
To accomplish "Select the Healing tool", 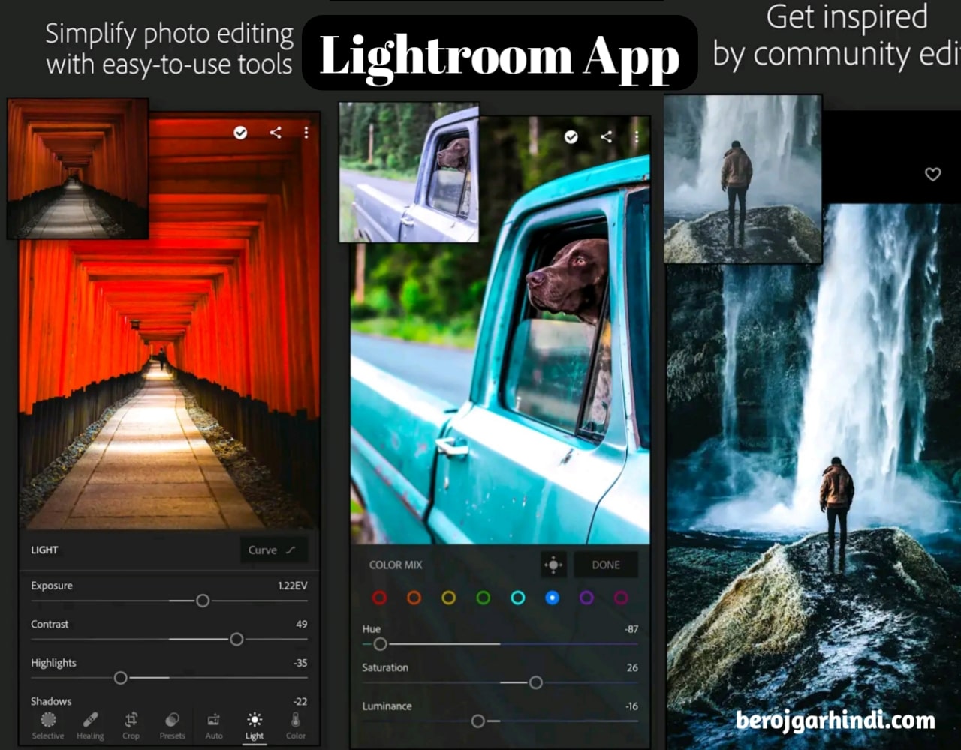I will tap(90, 725).
